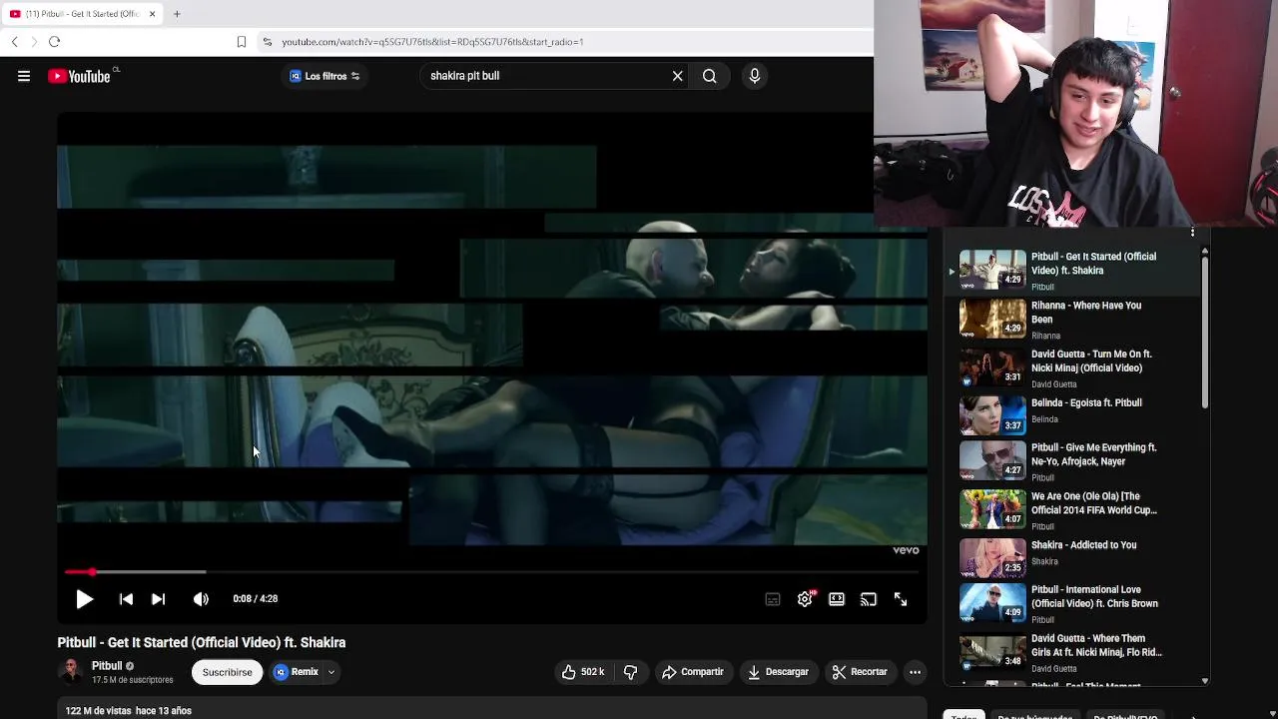This screenshot has height=719, width=1278.
Task: Seek on the video progress bar
Action: (x=491, y=572)
